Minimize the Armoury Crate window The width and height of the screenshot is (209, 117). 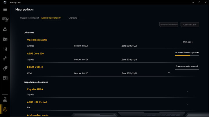point(193,2)
